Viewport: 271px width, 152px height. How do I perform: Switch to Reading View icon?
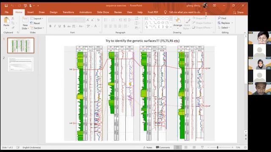[194, 147]
